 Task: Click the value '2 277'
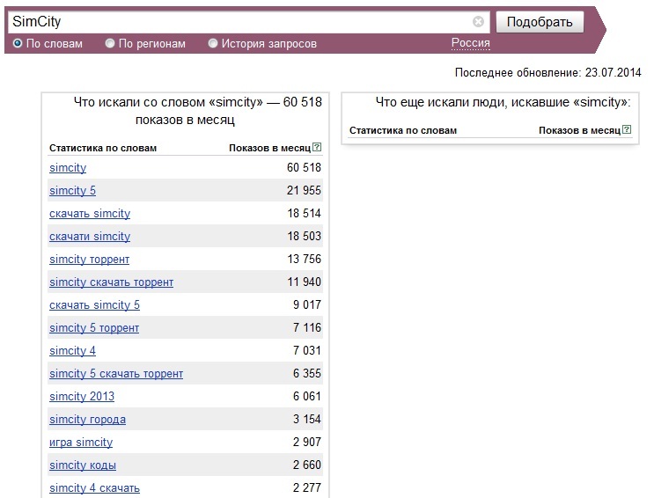tap(307, 487)
